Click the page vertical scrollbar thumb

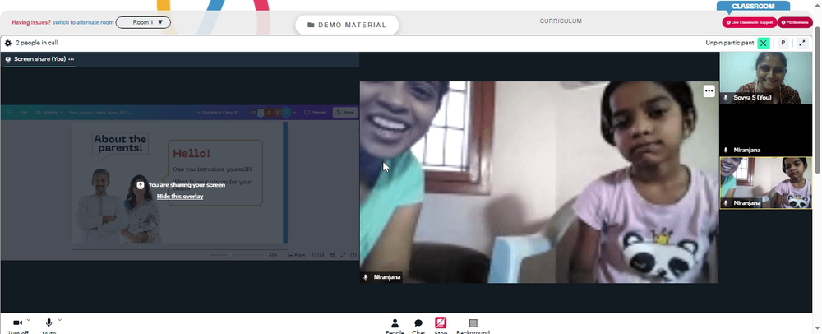[x=817, y=100]
